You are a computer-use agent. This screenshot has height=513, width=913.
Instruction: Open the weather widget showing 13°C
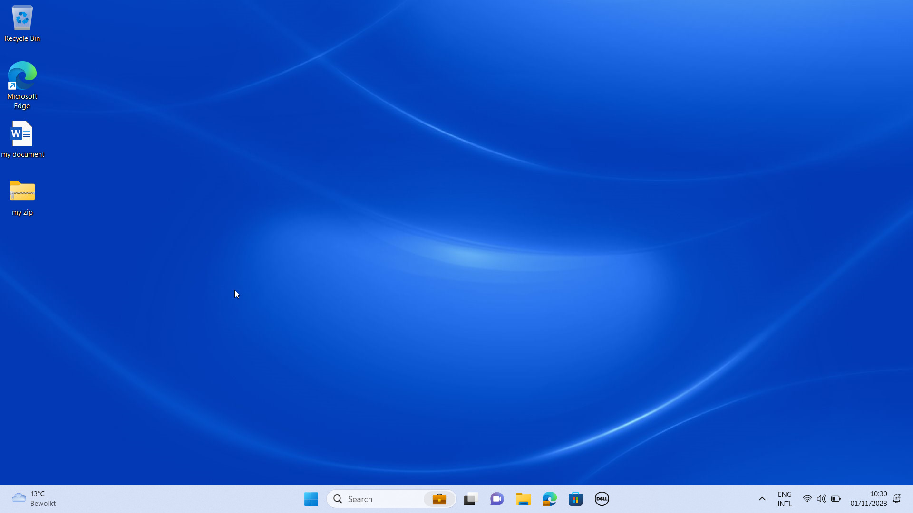tap(33, 499)
